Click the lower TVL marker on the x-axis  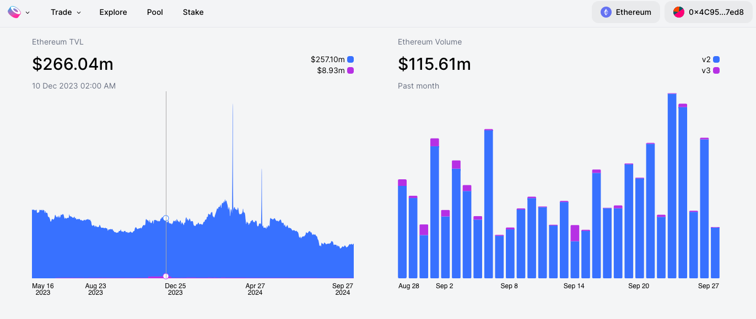tap(166, 276)
